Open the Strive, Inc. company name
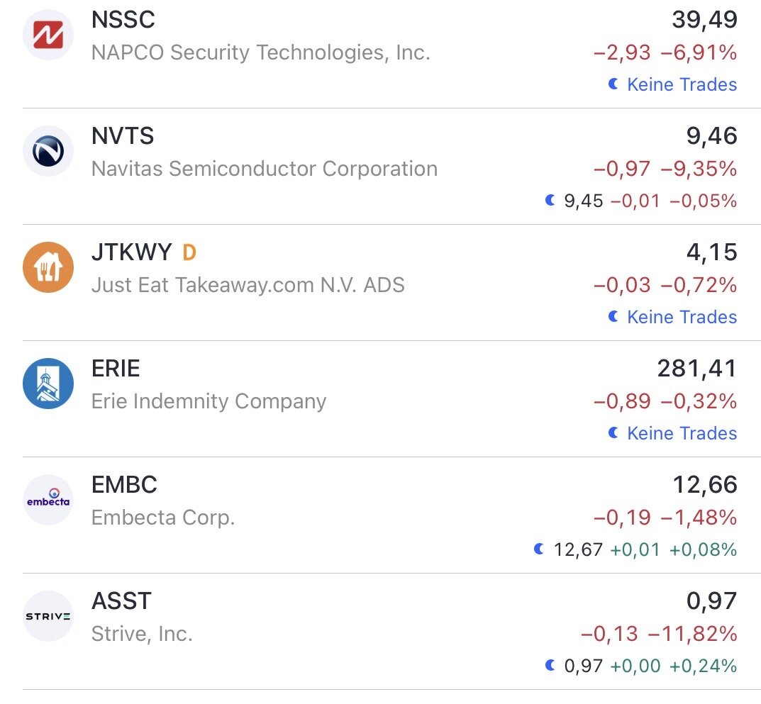The height and width of the screenshot is (704, 761). point(142,634)
